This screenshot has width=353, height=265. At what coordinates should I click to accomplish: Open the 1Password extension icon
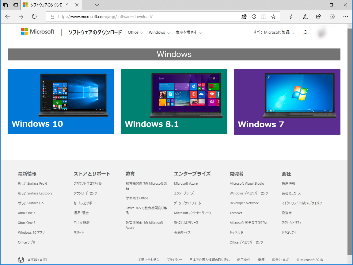[332, 17]
